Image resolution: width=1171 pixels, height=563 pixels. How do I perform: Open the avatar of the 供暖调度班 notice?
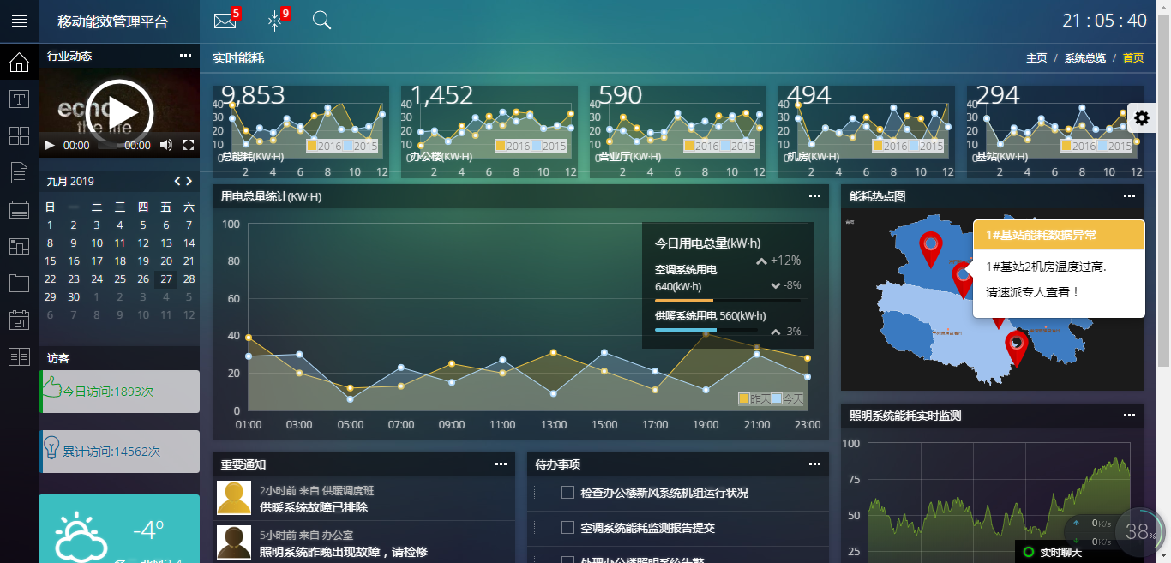pos(234,498)
